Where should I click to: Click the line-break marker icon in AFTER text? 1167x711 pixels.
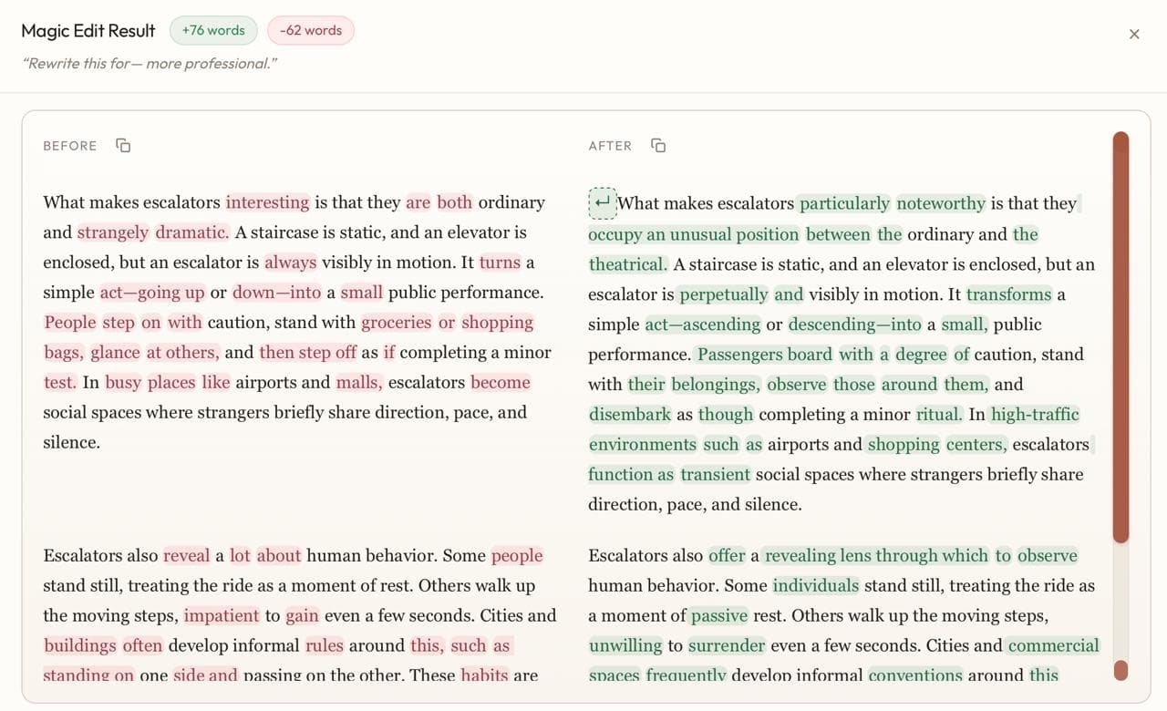click(603, 203)
